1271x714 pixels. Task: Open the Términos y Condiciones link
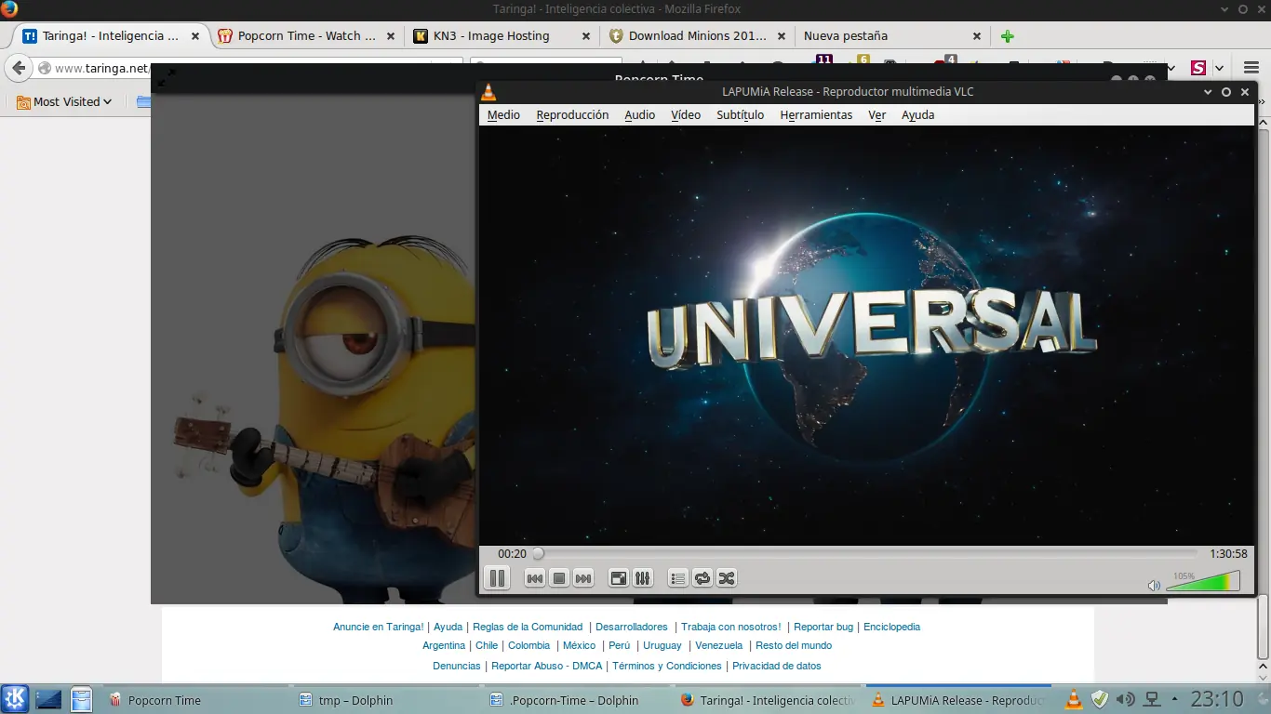667,667
